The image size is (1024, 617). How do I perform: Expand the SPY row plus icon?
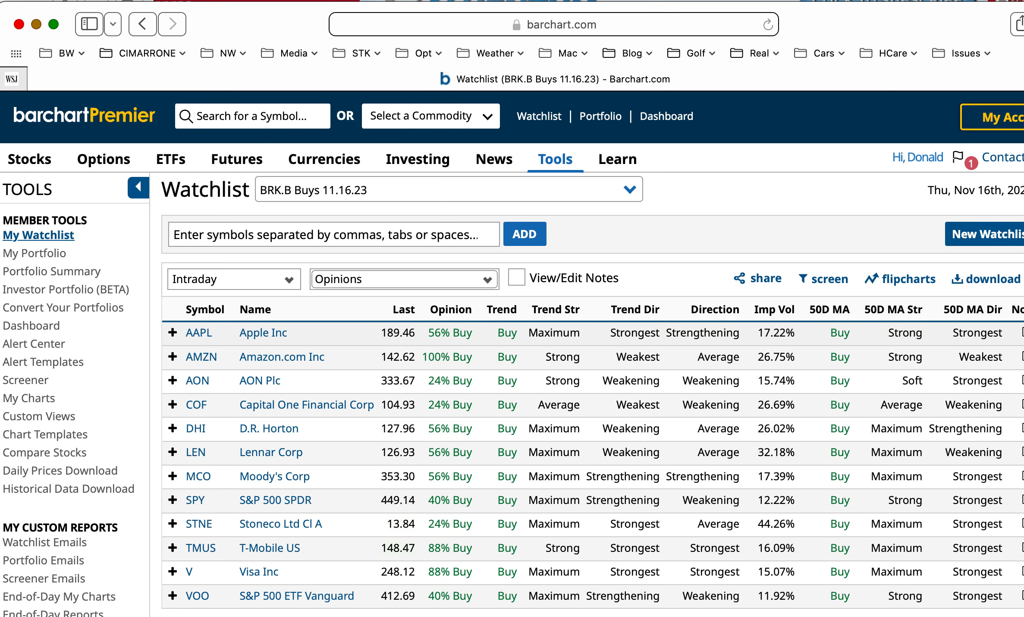(x=173, y=500)
